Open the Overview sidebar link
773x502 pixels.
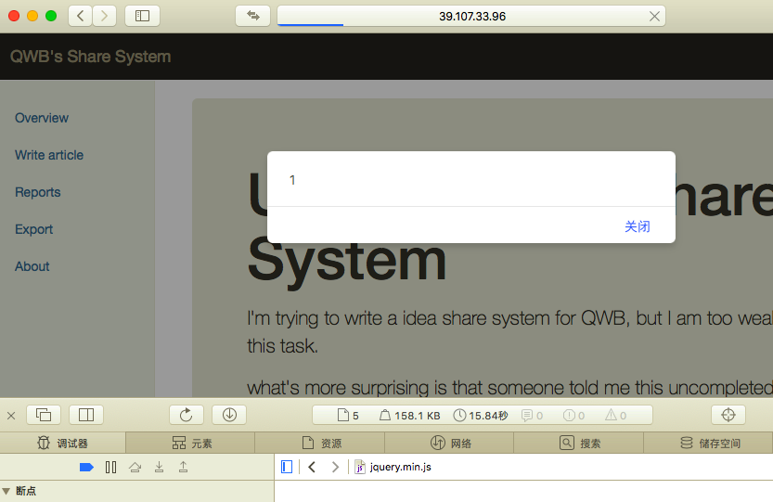[42, 118]
